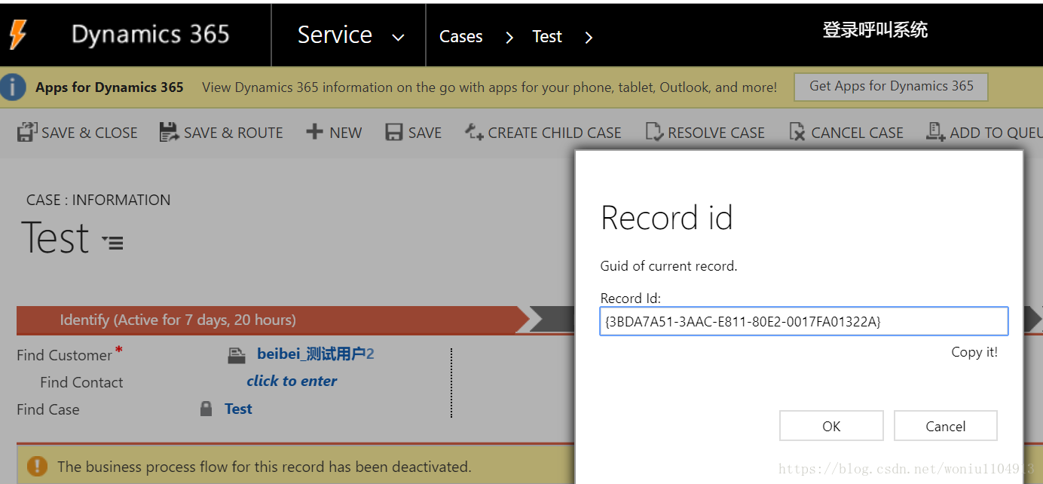The image size is (1043, 484).
Task: Click CANCEL CASE command label
Action: [857, 133]
